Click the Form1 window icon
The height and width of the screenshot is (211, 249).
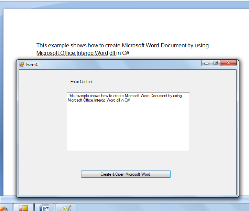[21, 65]
